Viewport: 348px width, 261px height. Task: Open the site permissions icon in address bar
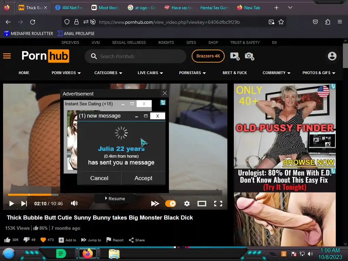tap(86, 22)
